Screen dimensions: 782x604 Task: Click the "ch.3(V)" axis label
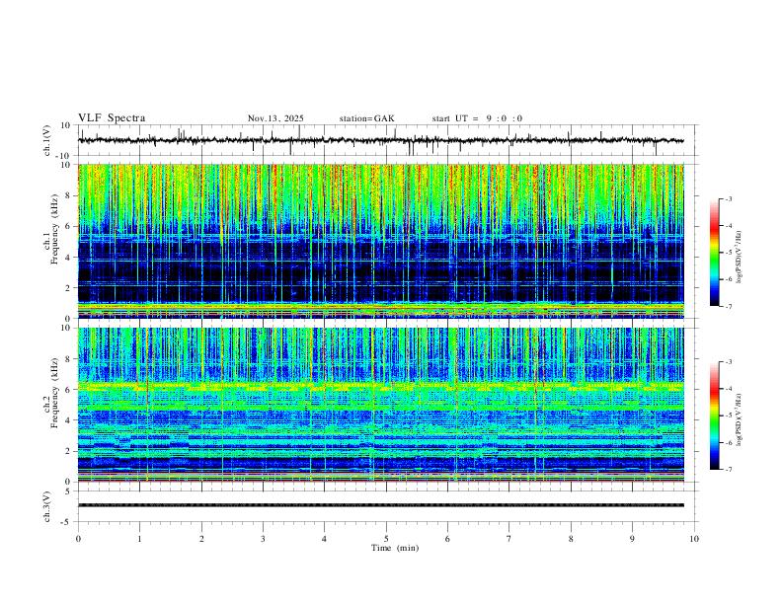point(47,506)
